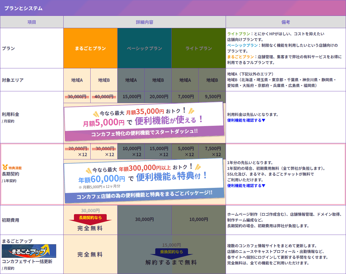Click the 地域A（下記以外のエリア） note
Screen dimensions: 346x274
pyautogui.click(x=250, y=74)
